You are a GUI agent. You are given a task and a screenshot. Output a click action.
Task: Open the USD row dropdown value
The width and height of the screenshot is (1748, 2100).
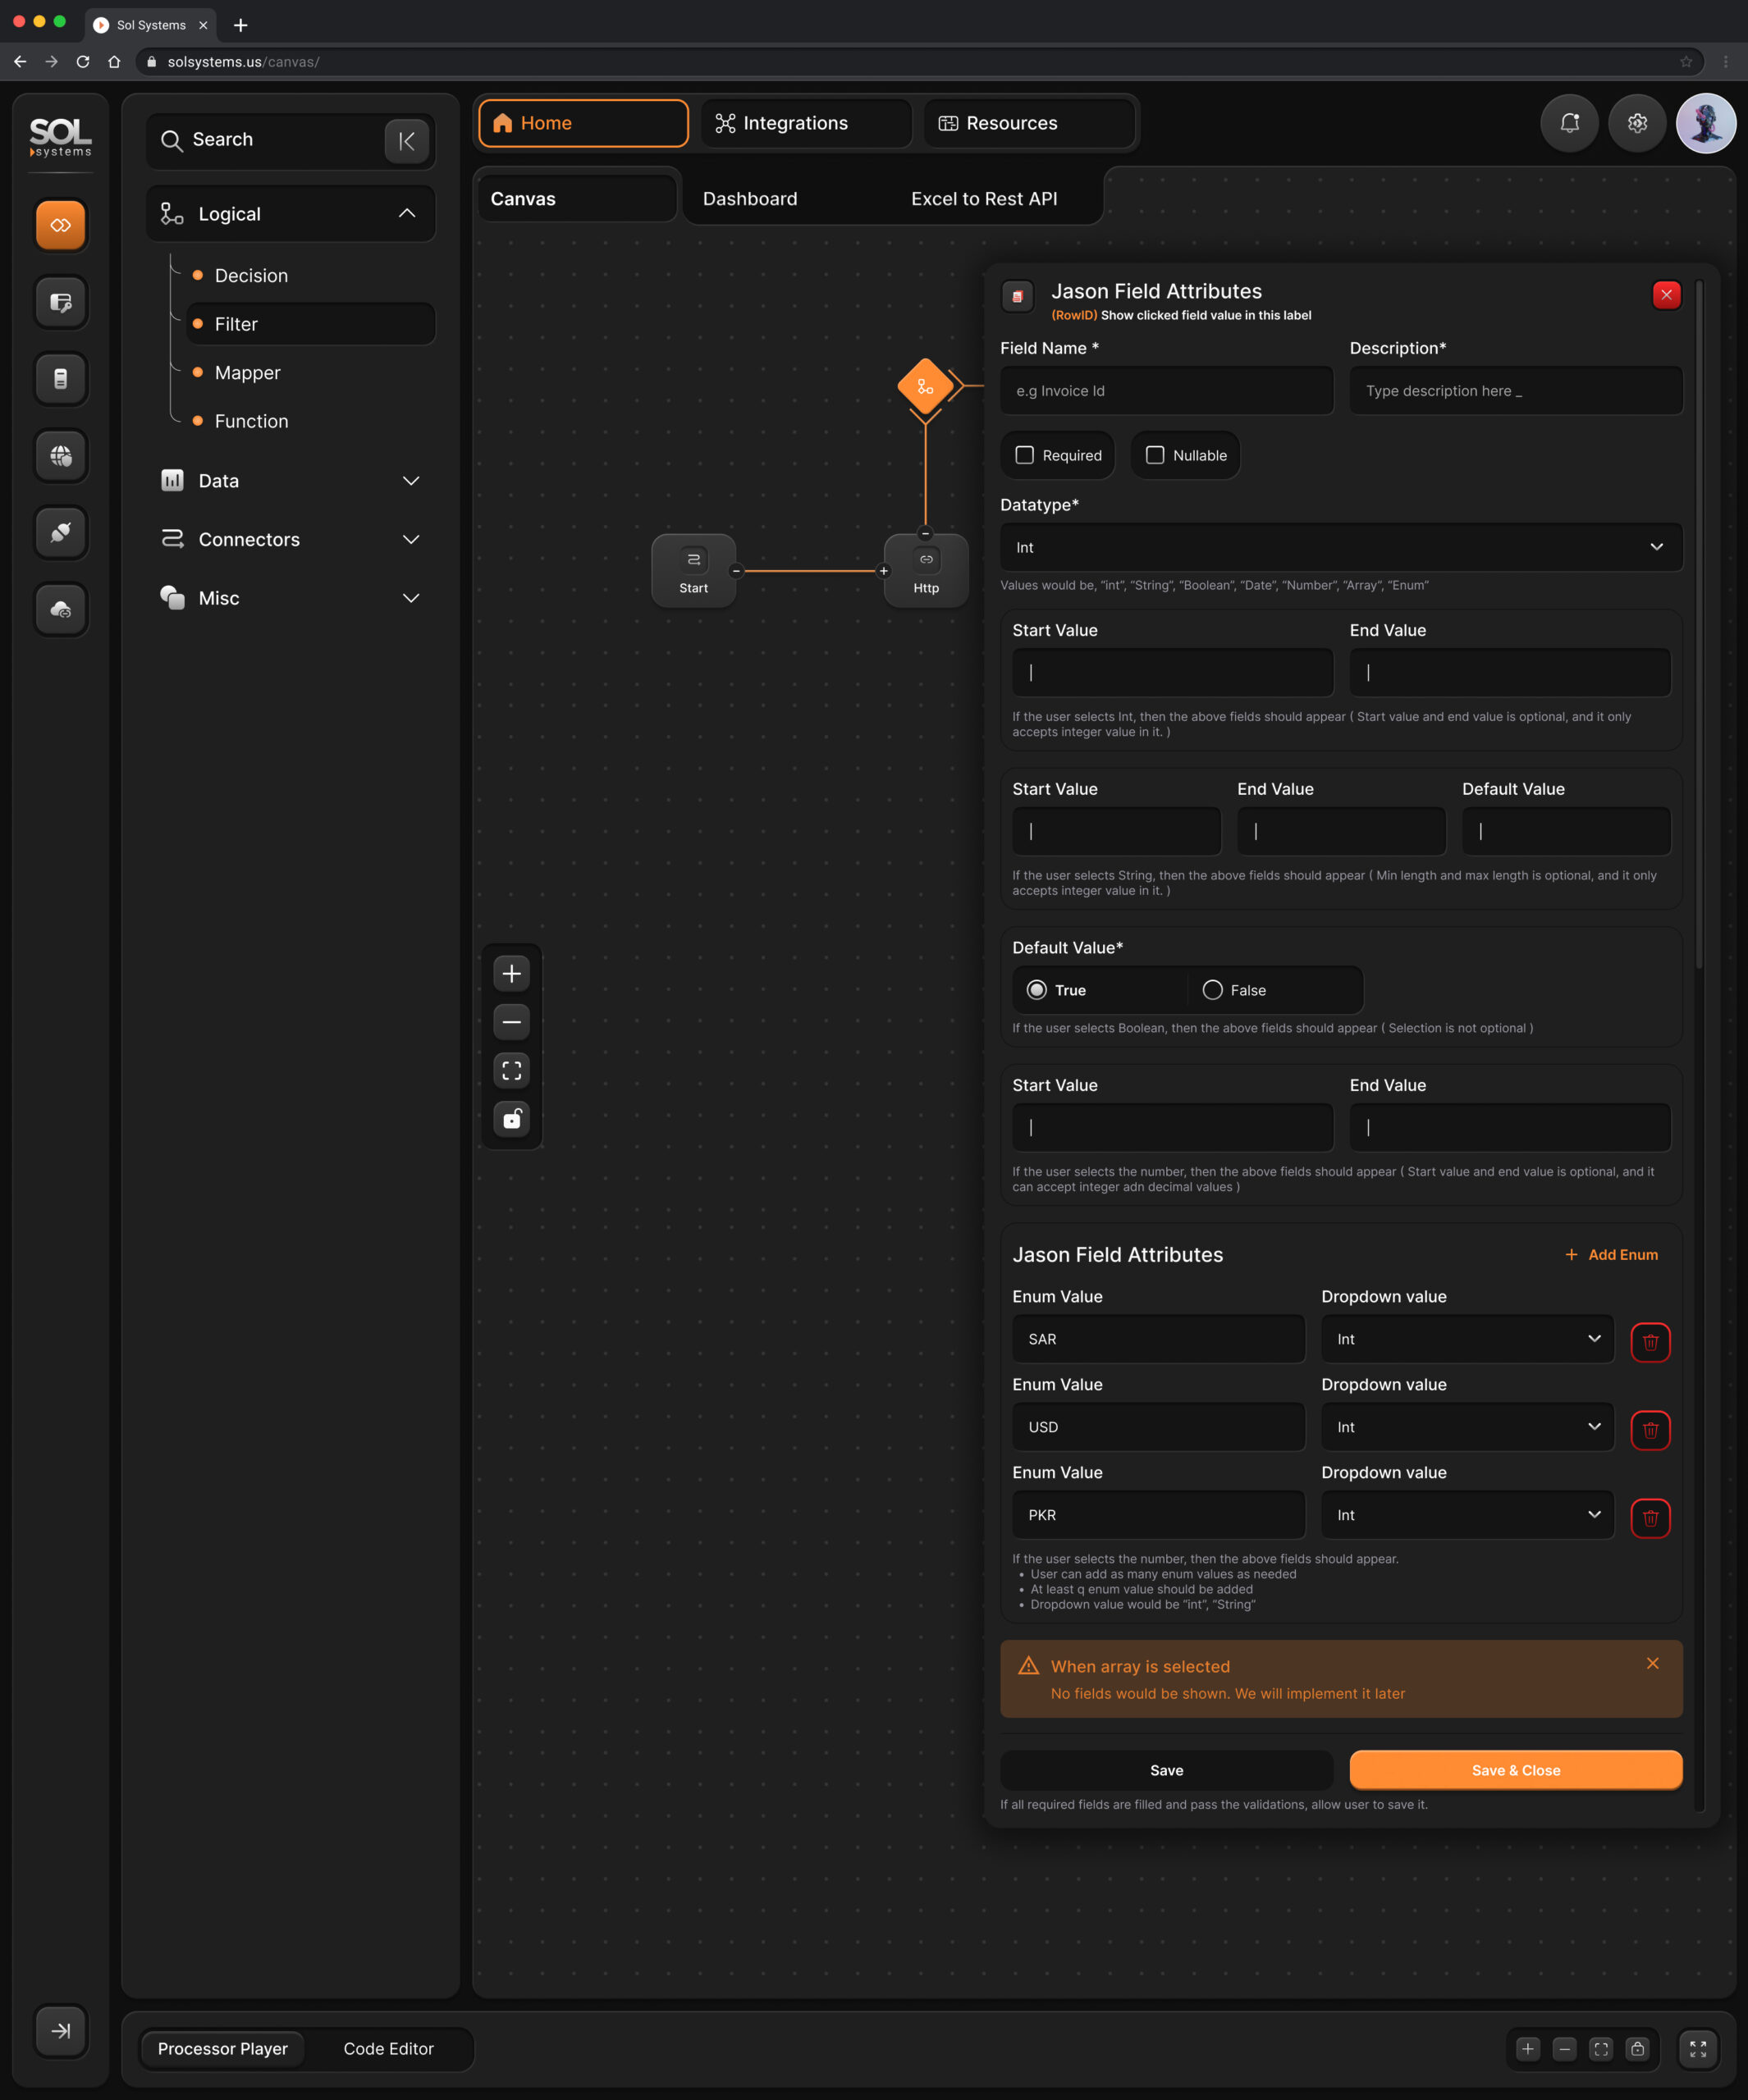(x=1467, y=1427)
